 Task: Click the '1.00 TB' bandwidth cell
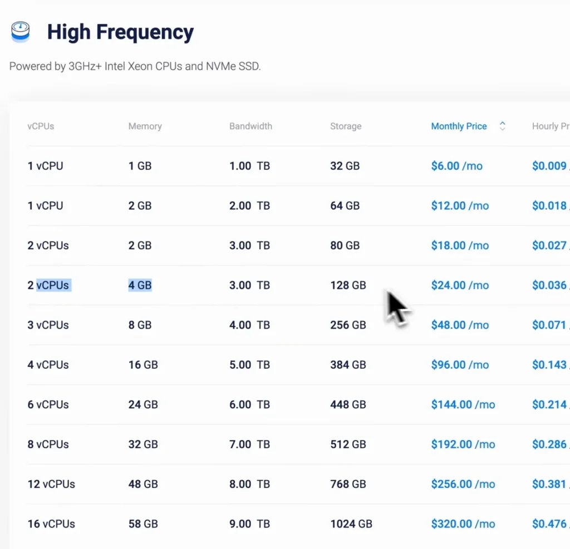(x=250, y=166)
